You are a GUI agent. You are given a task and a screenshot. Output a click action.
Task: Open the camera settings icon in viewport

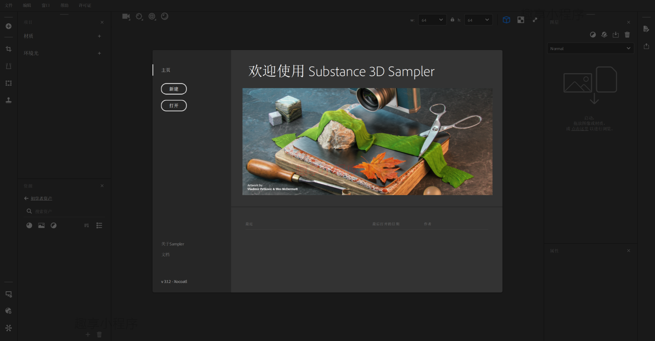coord(126,17)
